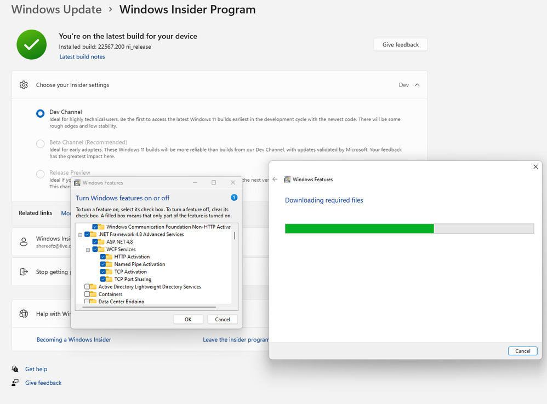
Task: Uncheck Windows Communication Foundation Non-HTTP Activation
Action: point(95,227)
